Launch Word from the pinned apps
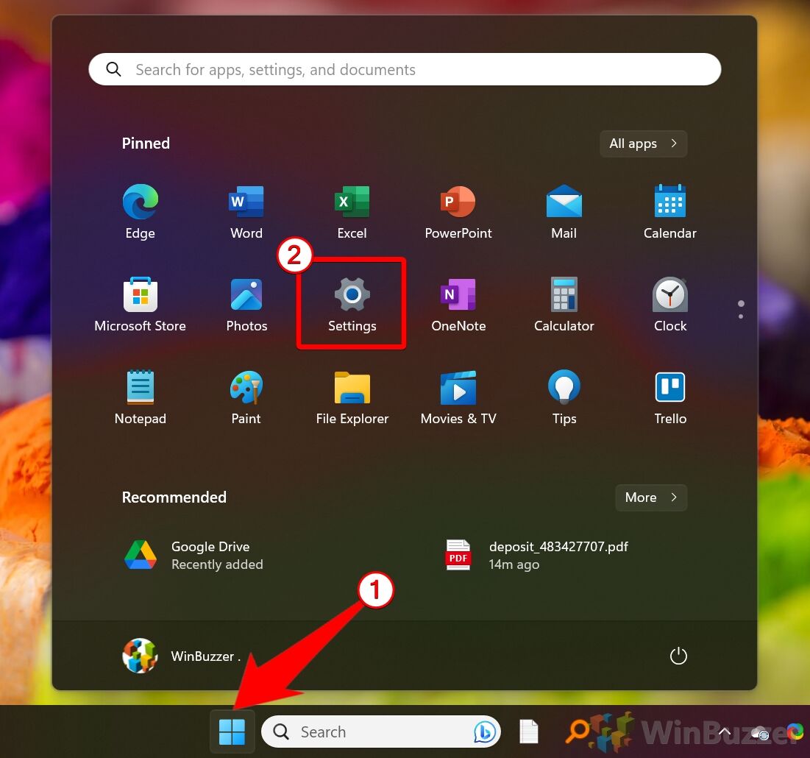This screenshot has width=810, height=758. click(x=246, y=210)
